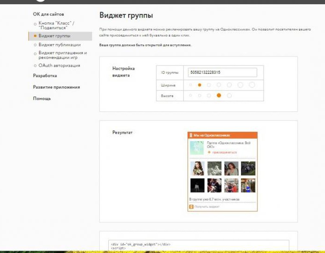
Task: Expand the Развитие приложения section
Action: coord(56,87)
